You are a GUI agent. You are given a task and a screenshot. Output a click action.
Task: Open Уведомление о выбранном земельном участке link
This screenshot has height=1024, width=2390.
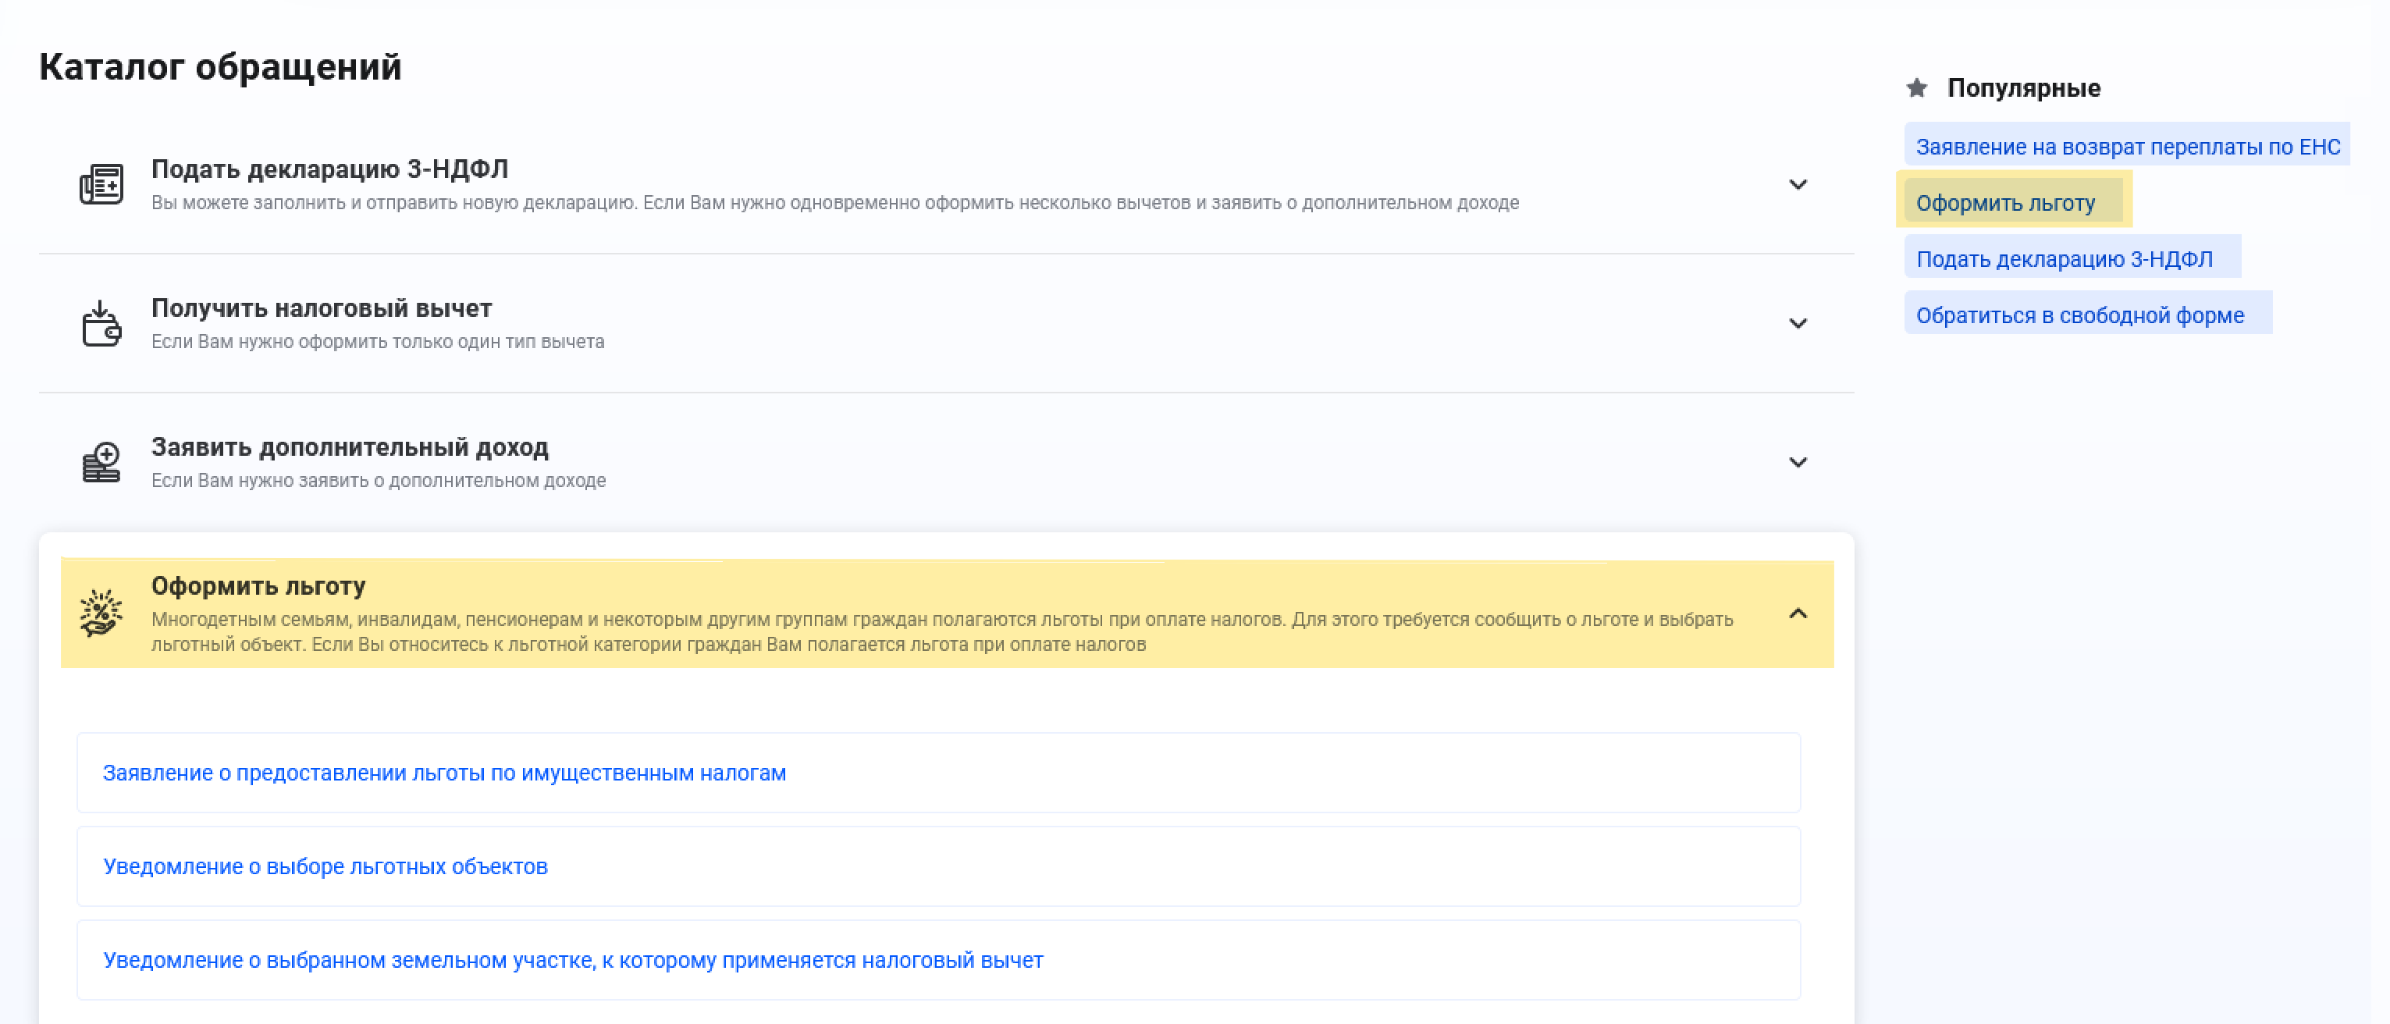tap(939, 960)
